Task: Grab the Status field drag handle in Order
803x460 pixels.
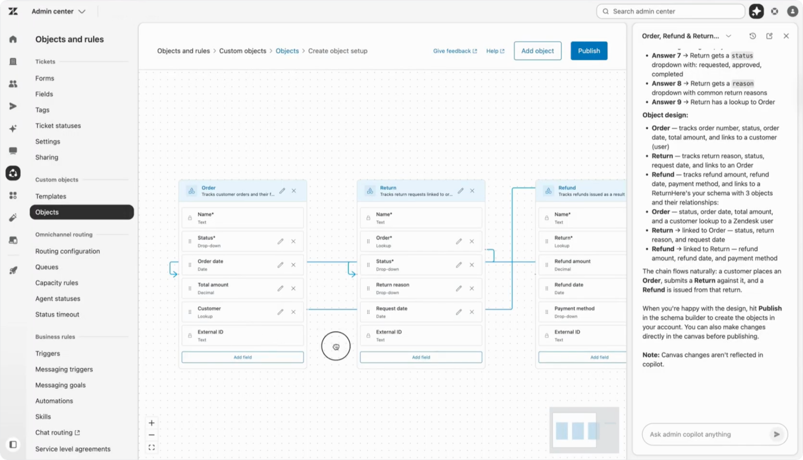Action: pyautogui.click(x=190, y=241)
